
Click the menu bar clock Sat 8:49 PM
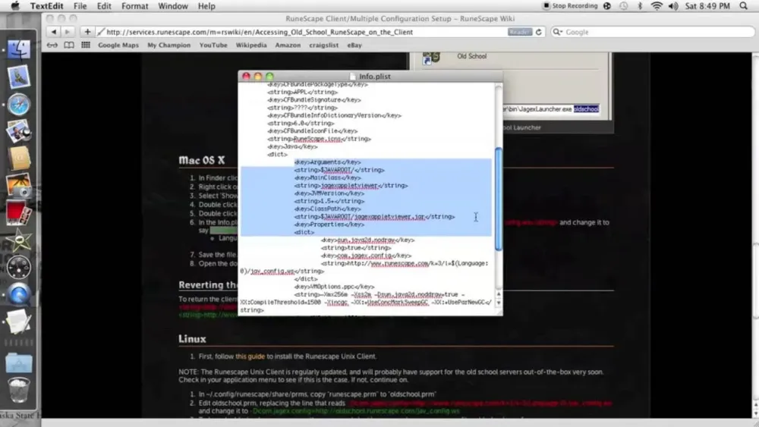[x=707, y=6]
